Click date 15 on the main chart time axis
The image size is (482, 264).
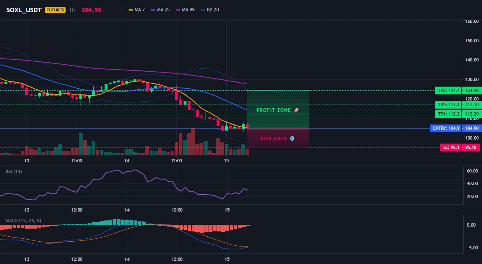point(227,161)
